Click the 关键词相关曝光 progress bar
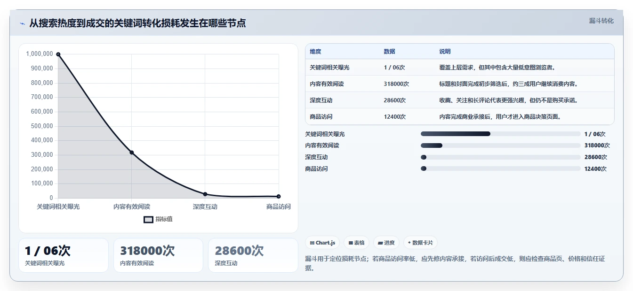The width and height of the screenshot is (633, 291). tap(501, 134)
